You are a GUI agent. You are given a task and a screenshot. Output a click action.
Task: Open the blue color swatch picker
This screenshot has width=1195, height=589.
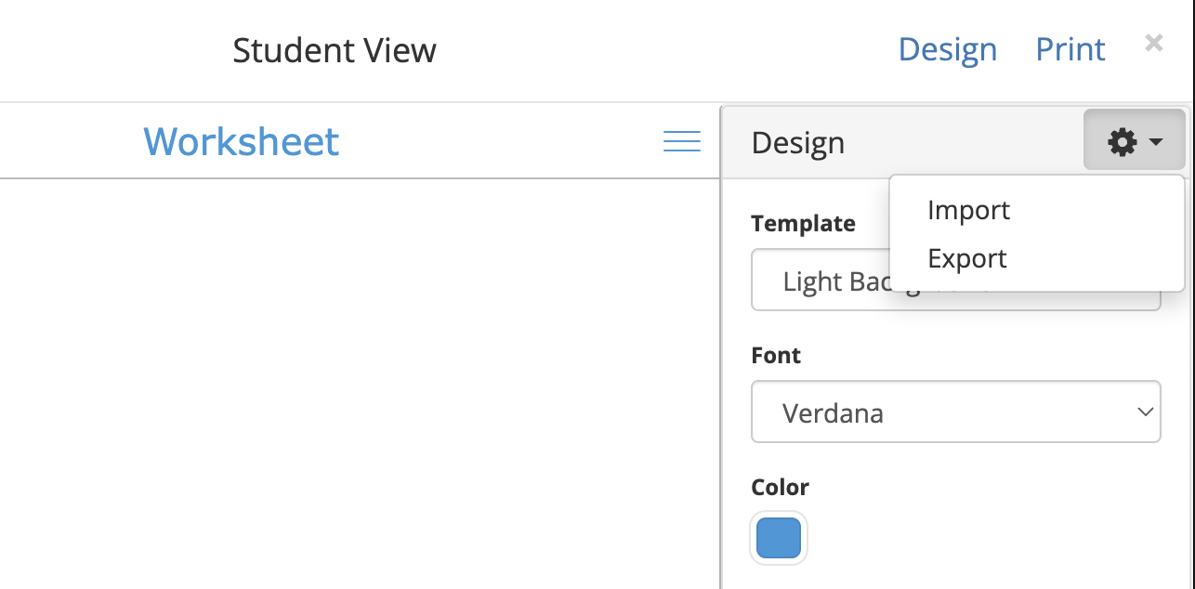[778, 538]
